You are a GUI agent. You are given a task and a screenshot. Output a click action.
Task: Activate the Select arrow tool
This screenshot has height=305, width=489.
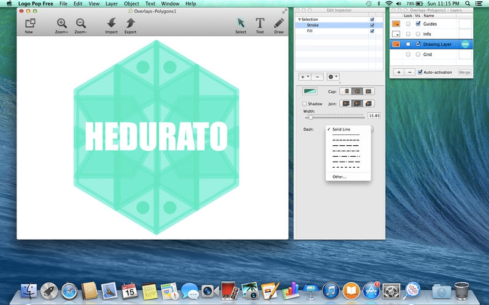coord(241,24)
